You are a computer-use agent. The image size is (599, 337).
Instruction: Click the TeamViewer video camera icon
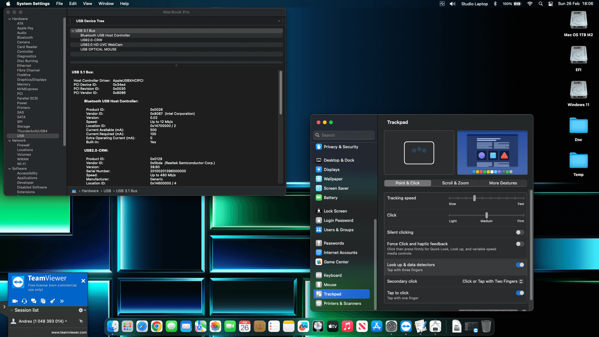(x=15, y=301)
